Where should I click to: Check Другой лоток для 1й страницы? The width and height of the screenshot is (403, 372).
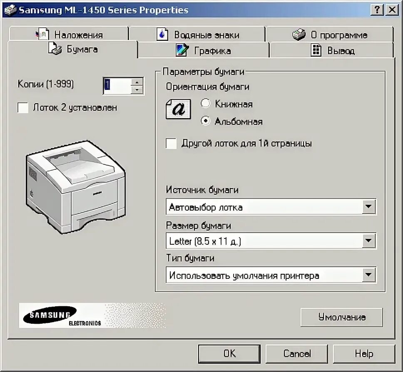[x=171, y=144]
